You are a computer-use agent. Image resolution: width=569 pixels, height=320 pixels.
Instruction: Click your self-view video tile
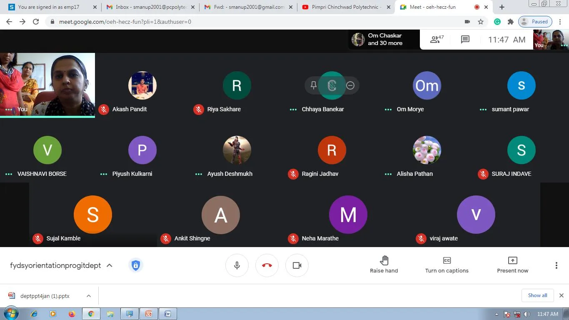(47, 85)
